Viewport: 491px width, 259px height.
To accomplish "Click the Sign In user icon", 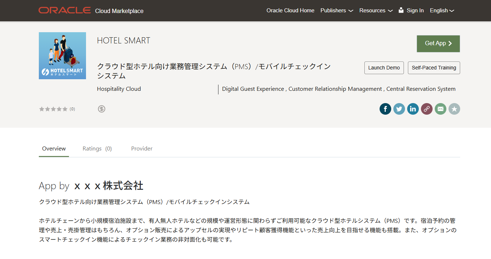I will (401, 10).
